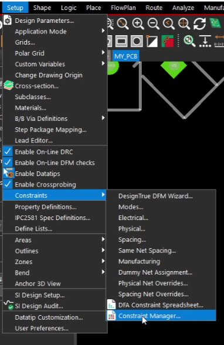Screen dimensions: 224x345
Task: Open the 3D board view icon
Action: (215, 23)
